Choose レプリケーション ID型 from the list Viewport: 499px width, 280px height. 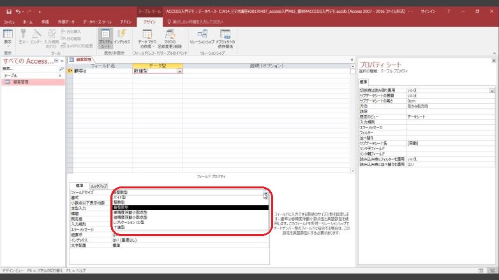pyautogui.click(x=191, y=223)
